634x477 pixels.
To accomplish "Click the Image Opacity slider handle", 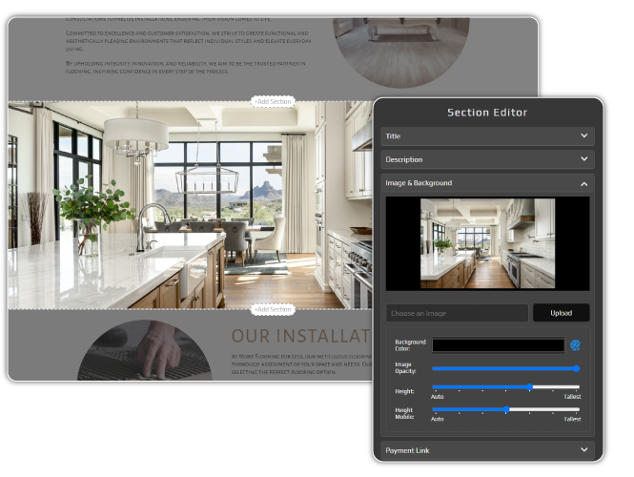I will tap(577, 368).
